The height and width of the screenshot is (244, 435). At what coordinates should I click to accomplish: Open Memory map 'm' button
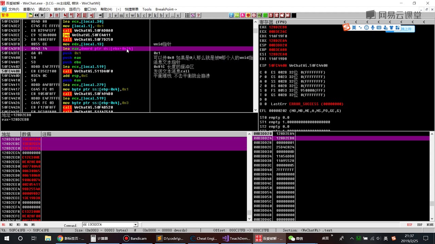click(121, 15)
